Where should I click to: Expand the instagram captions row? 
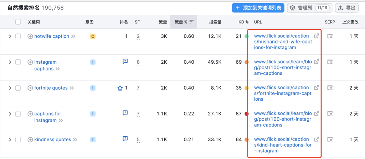(10, 62)
